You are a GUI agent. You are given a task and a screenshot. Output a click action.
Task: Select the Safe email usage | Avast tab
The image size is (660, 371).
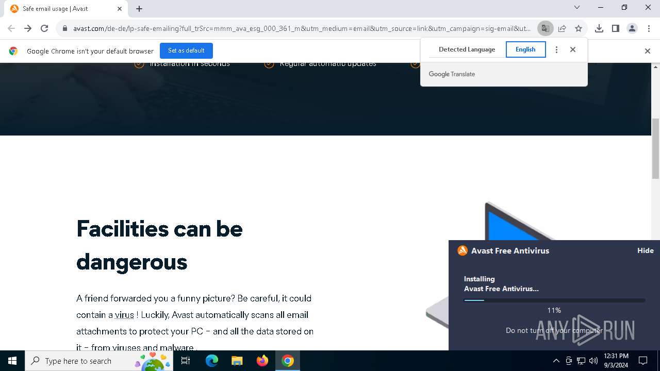click(x=66, y=9)
